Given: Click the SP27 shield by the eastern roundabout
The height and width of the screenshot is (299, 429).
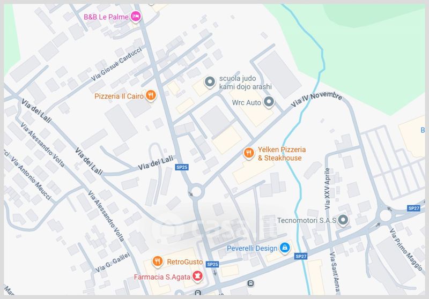Looking at the screenshot, I should 413,208.
